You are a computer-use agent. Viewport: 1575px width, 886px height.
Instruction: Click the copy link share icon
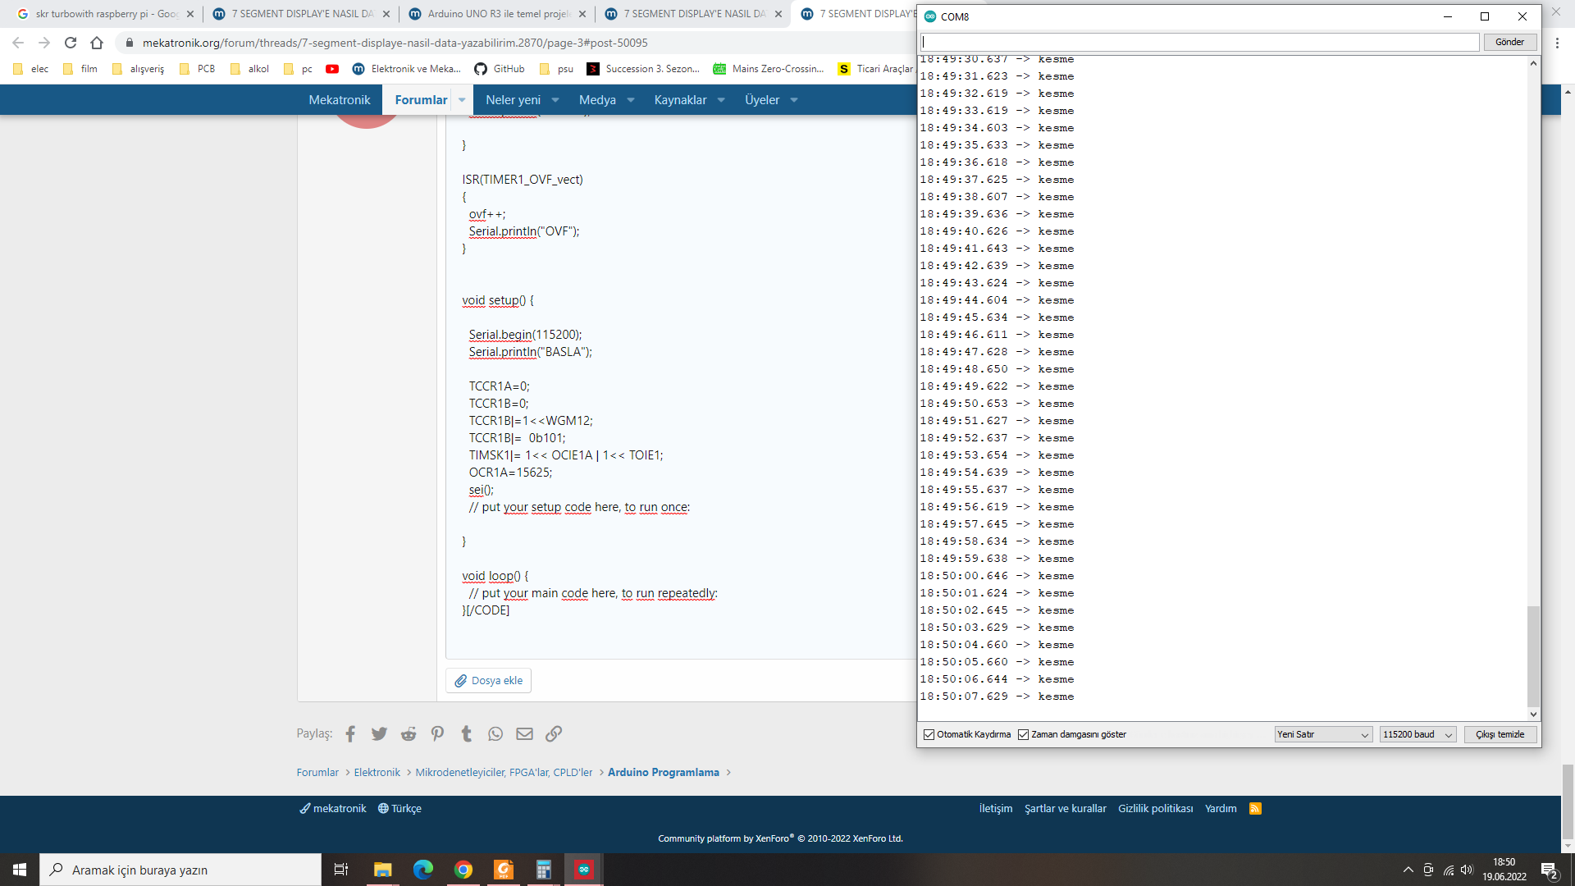pyautogui.click(x=554, y=734)
